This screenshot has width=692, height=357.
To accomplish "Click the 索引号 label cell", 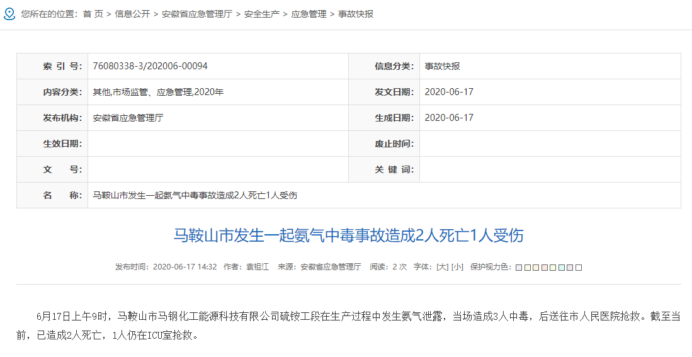I will click(x=52, y=66).
